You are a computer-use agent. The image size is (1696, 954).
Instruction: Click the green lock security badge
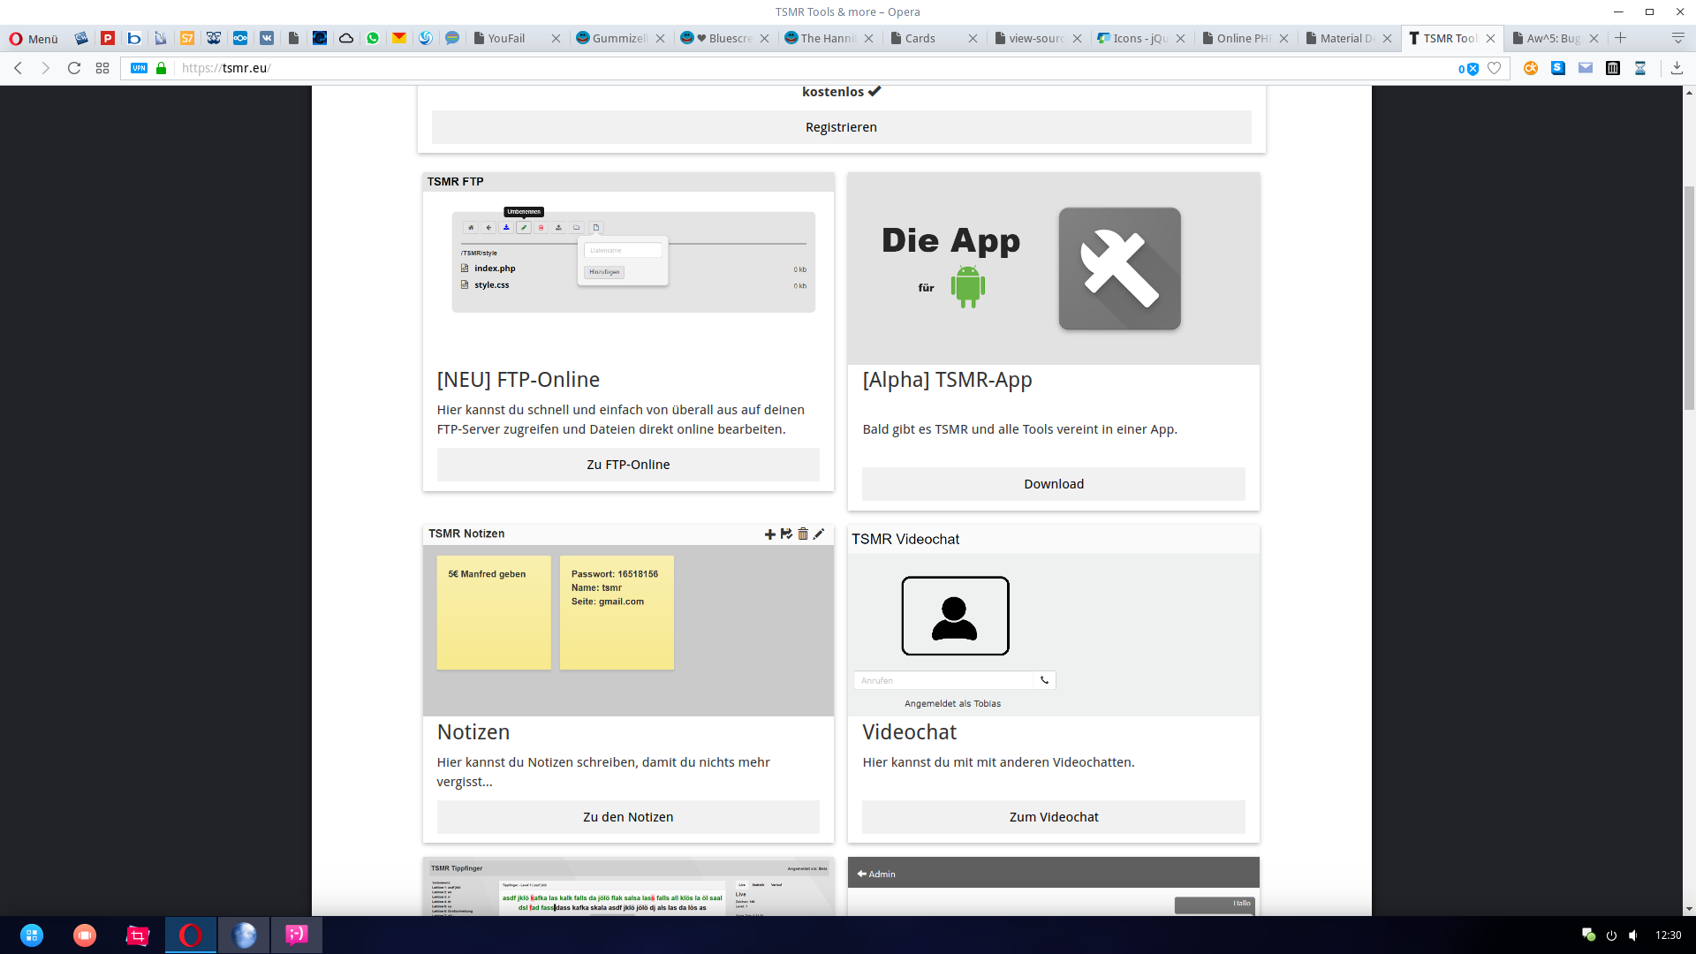[x=161, y=68]
